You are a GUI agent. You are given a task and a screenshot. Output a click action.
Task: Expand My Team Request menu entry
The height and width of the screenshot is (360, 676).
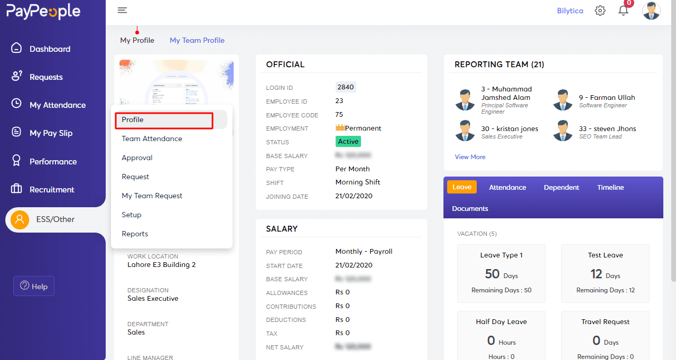[x=152, y=196]
